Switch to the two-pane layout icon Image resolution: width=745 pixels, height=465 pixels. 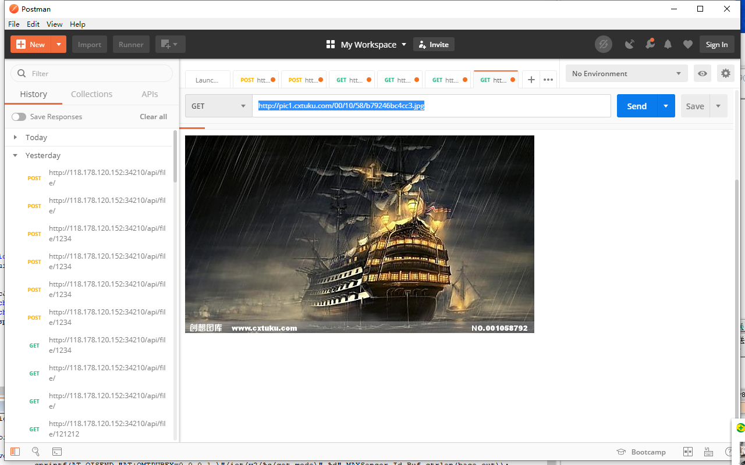click(688, 452)
